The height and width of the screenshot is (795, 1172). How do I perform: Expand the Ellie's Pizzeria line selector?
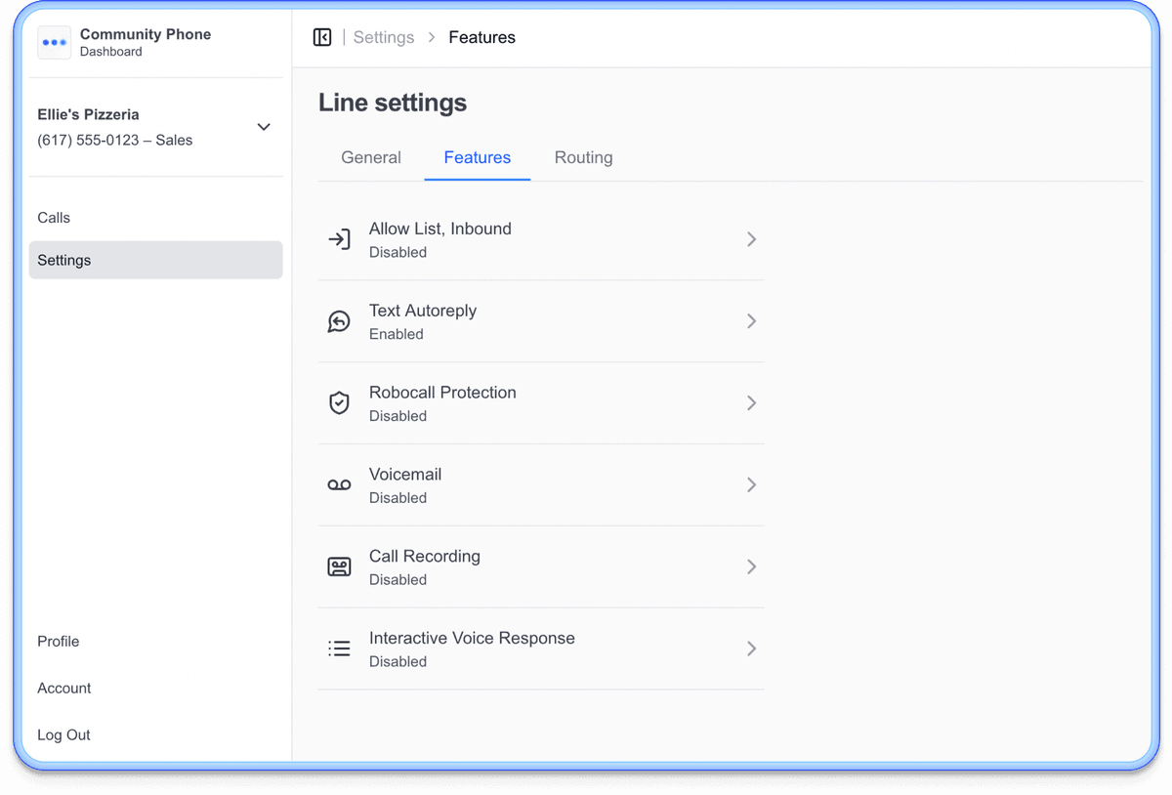click(264, 127)
